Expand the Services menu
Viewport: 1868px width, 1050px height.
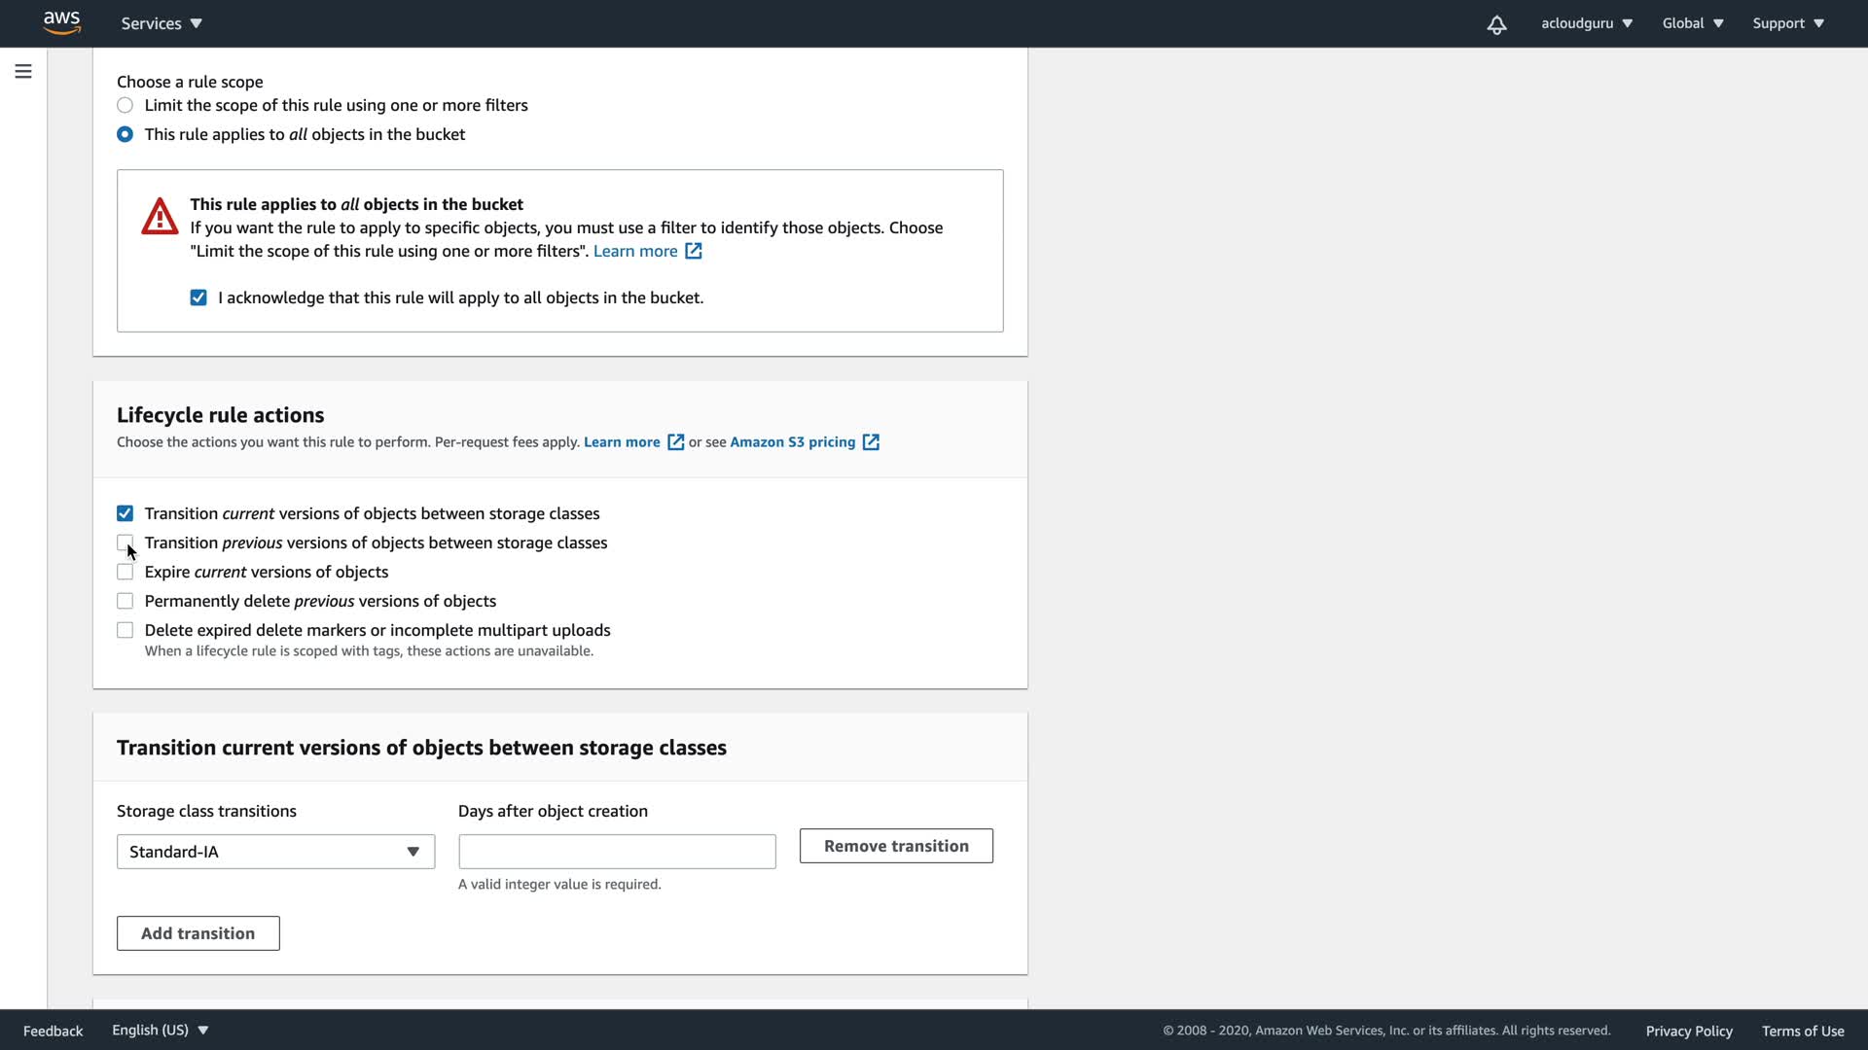[162, 23]
